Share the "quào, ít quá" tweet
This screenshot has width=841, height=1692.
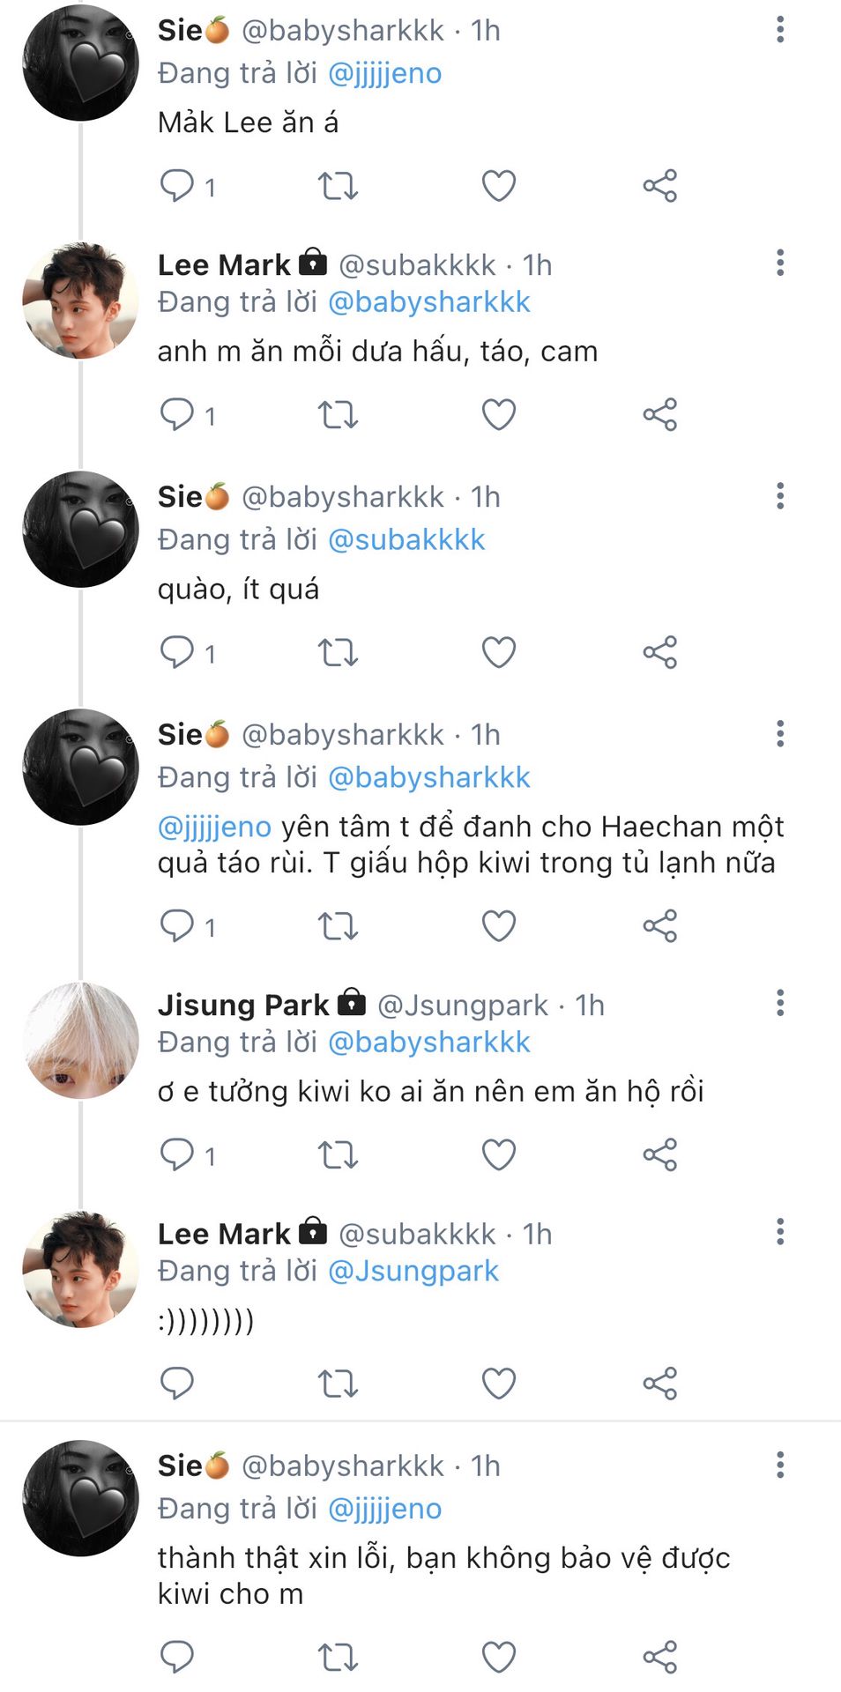tap(659, 653)
